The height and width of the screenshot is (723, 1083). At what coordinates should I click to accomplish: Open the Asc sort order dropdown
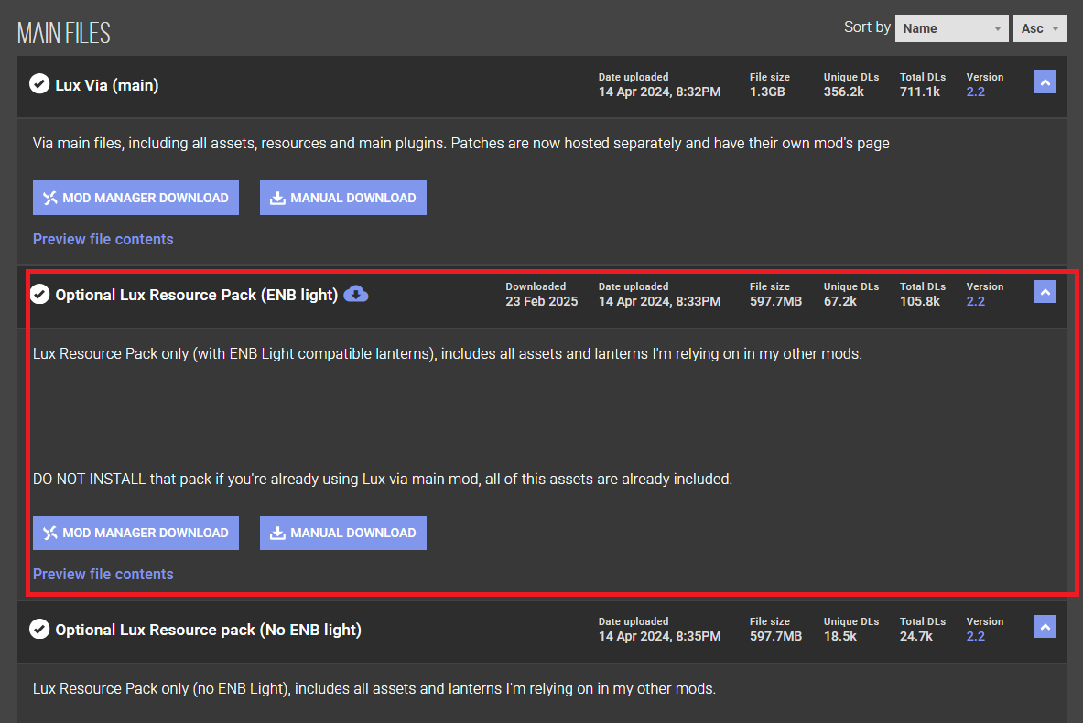point(1039,28)
